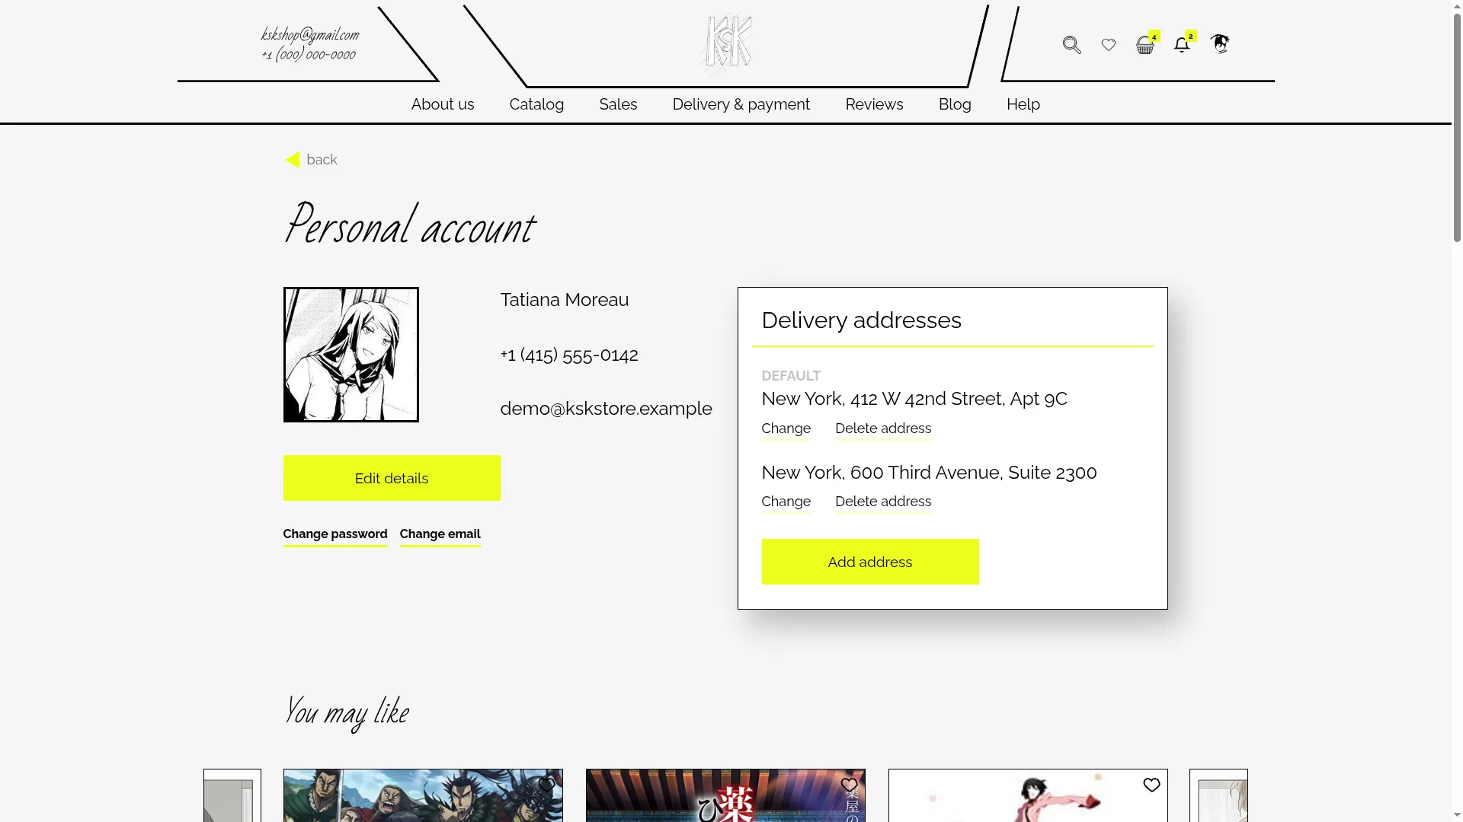Favorite the red kanji poster product heart
The width and height of the screenshot is (1463, 822).
click(x=849, y=785)
